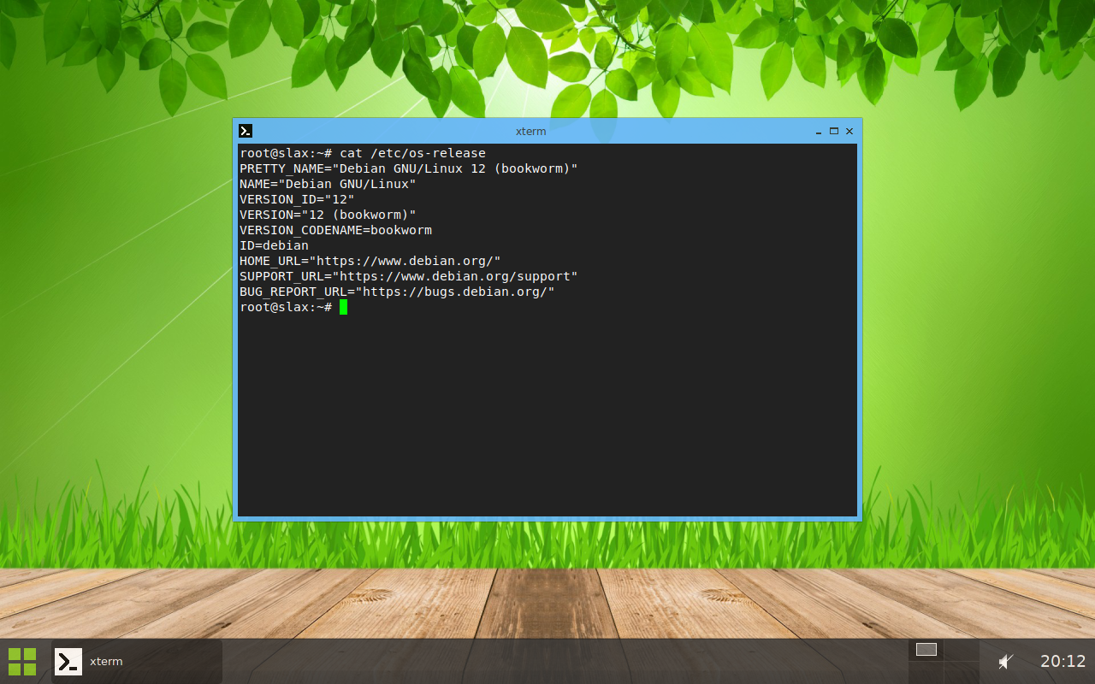Click the VERSION="12 (bookworm)" line
This screenshot has width=1095, height=684.
328,215
